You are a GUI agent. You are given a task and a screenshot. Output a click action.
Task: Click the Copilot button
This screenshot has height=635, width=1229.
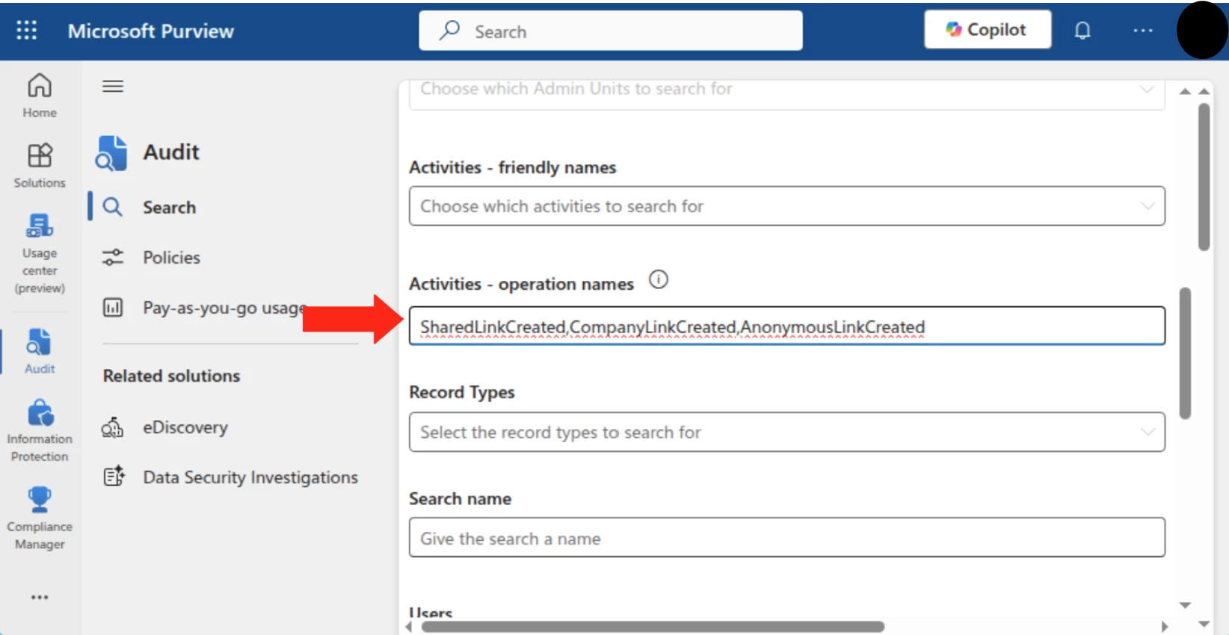(x=988, y=30)
